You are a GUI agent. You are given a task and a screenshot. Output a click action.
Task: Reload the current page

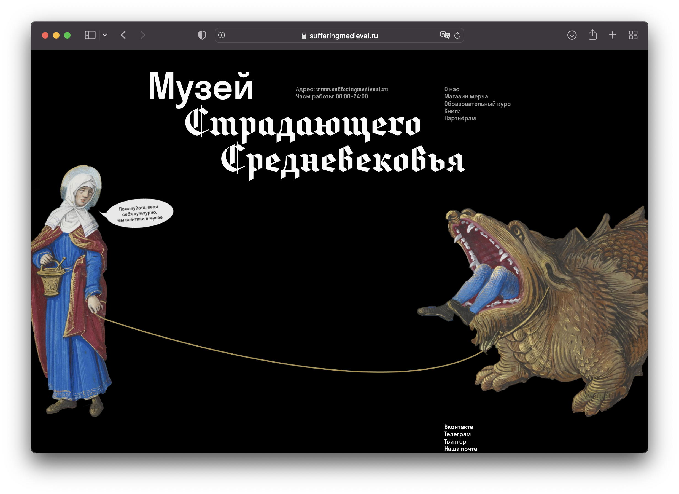pos(457,35)
